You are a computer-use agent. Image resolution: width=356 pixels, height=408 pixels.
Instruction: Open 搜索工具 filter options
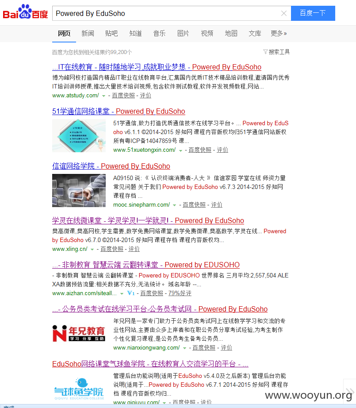click(276, 52)
